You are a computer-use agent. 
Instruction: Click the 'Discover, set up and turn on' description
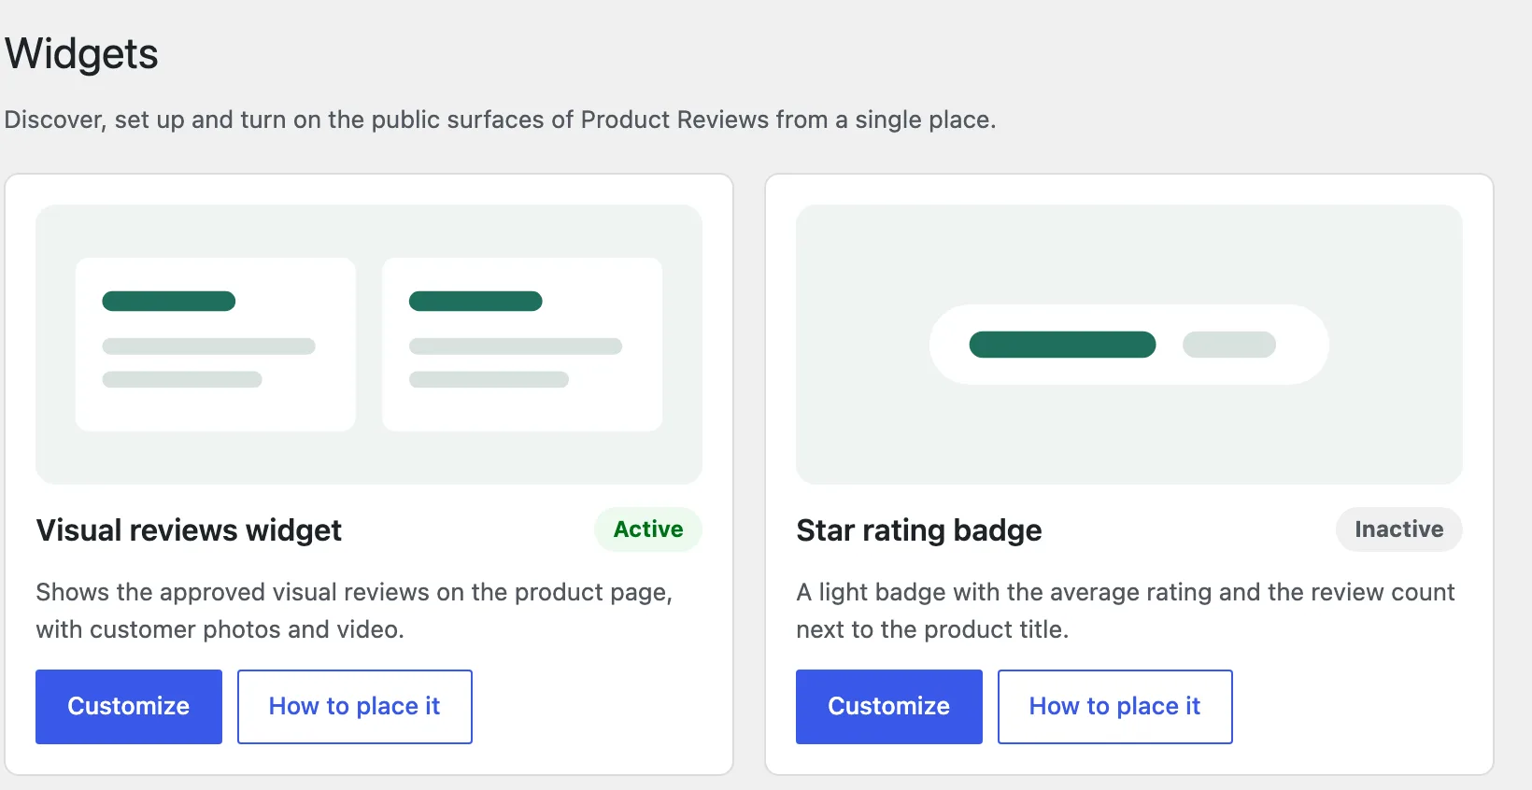point(501,120)
